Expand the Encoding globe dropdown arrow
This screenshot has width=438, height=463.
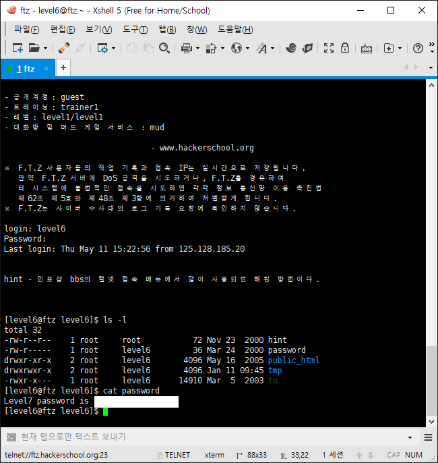[x=247, y=48]
